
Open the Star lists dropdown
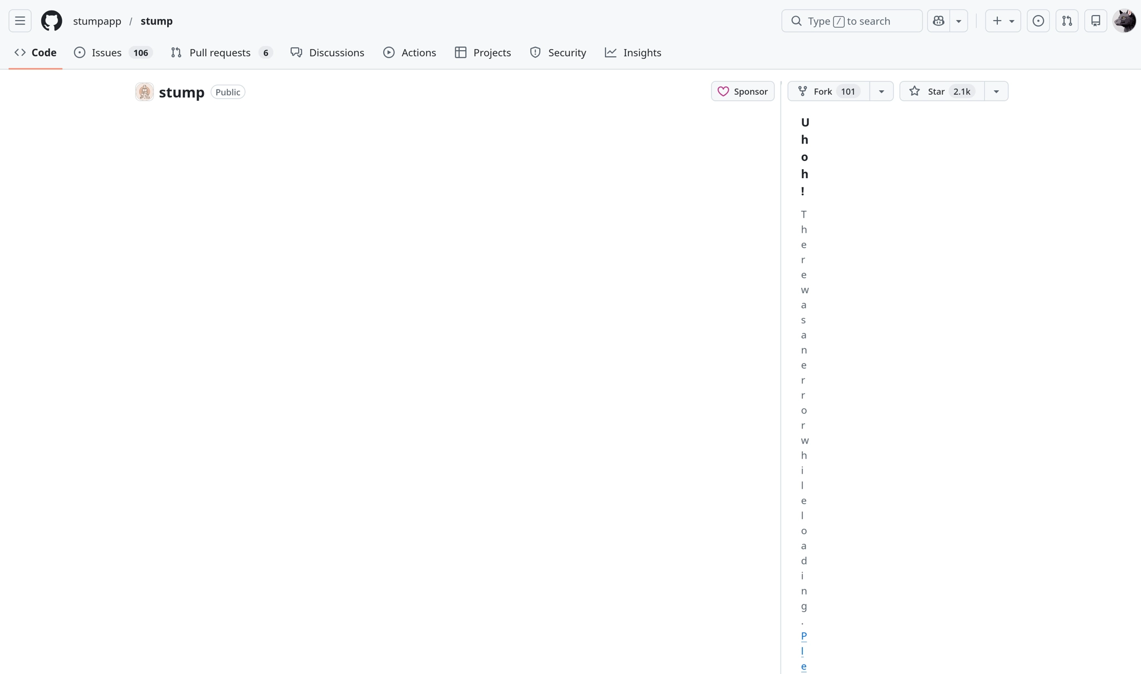point(996,91)
